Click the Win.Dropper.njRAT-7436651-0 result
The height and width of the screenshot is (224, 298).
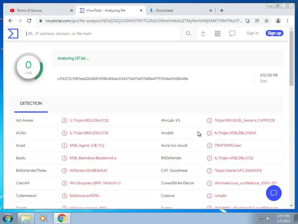95,183
